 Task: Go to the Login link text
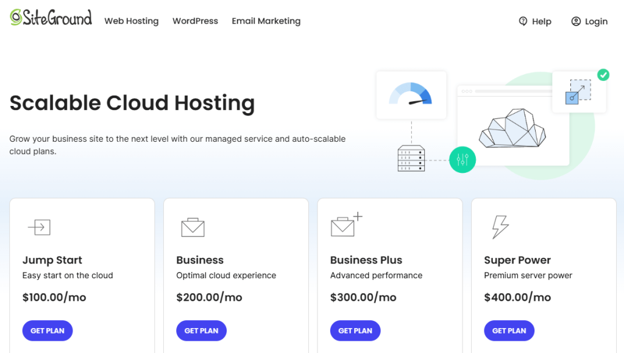tap(596, 21)
